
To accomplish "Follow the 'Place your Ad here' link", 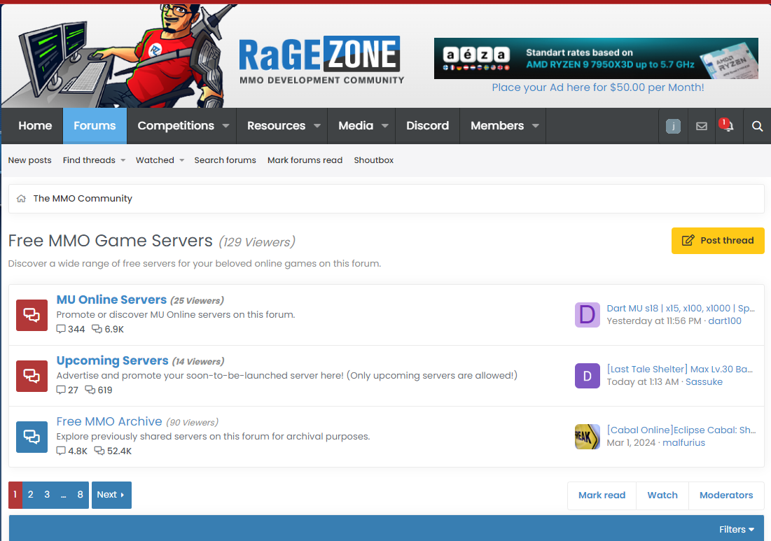I will [597, 87].
